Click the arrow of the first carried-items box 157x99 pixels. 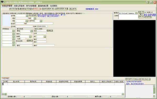pyautogui.click(x=14, y=31)
